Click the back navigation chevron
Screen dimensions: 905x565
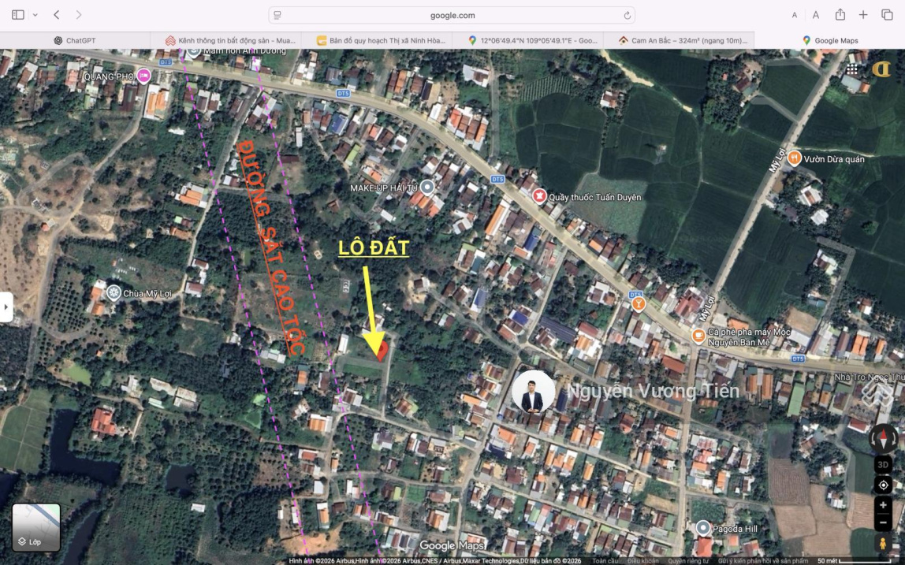click(x=55, y=13)
